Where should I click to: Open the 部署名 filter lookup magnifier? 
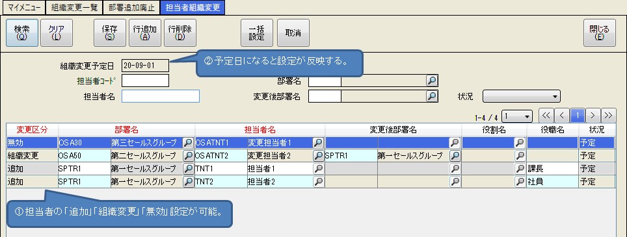coord(432,81)
